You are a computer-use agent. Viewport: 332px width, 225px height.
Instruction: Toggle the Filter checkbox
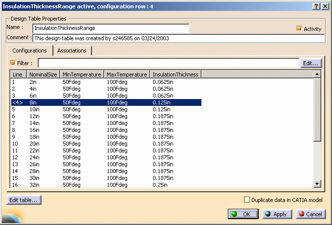tap(13, 63)
